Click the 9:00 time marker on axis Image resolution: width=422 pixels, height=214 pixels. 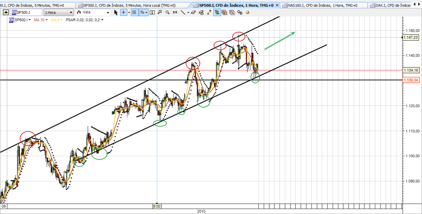coord(157,207)
